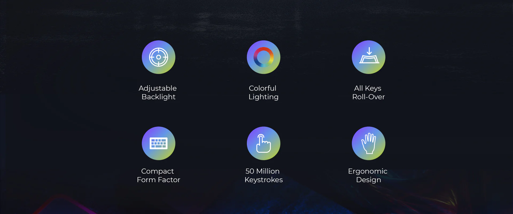Viewport: 513px width, 214px height.
Task: Click the word "Keystrokes"
Action: [263, 180]
